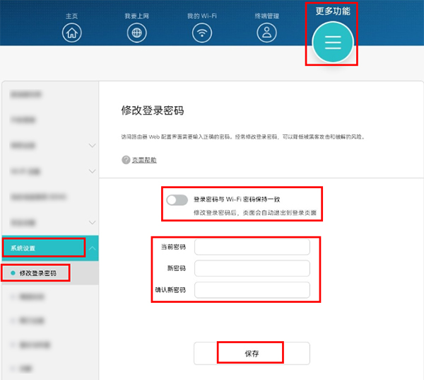Open the 主页 home icon
Viewport: 424px width, 380px height.
click(x=71, y=33)
